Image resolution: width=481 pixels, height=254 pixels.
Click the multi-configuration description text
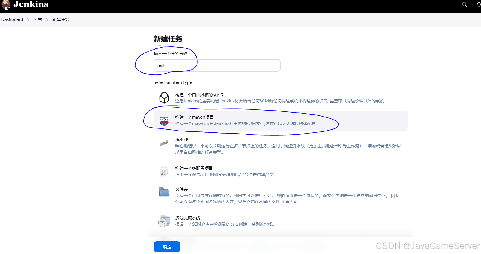coord(225,175)
